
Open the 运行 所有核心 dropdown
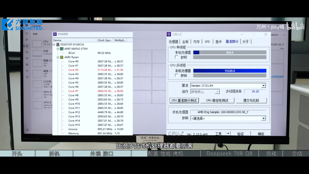coord(217,92)
